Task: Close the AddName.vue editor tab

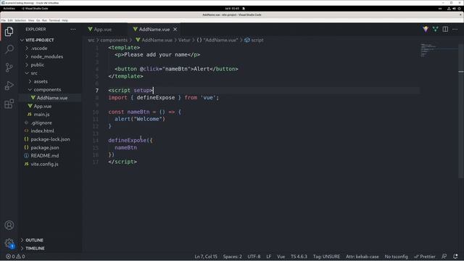Action: tap(175, 29)
